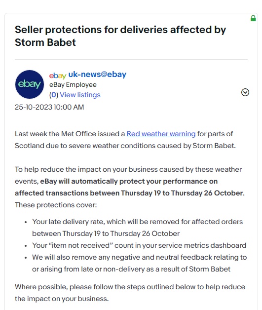Open the View listings link
Viewport: 262px width, 310px height.
click(80, 95)
